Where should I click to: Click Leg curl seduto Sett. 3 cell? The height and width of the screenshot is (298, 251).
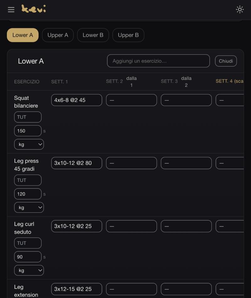pos(186,226)
